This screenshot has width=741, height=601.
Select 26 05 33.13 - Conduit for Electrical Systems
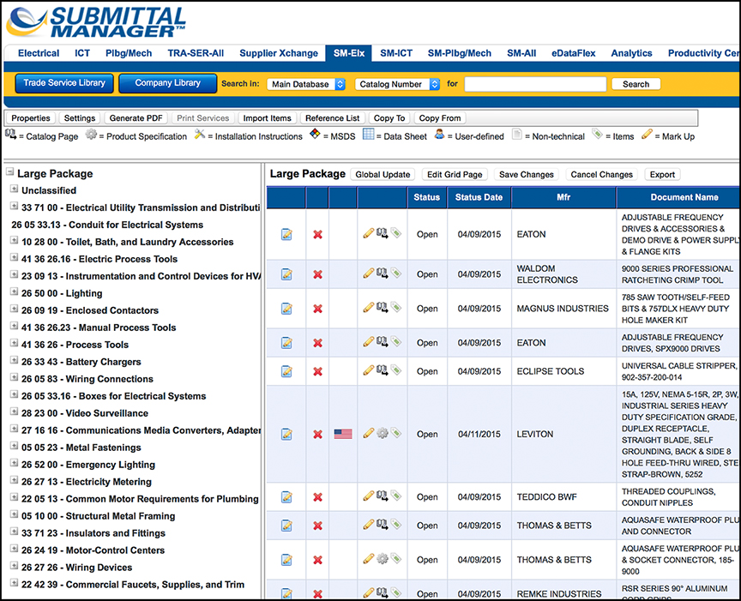pos(107,225)
